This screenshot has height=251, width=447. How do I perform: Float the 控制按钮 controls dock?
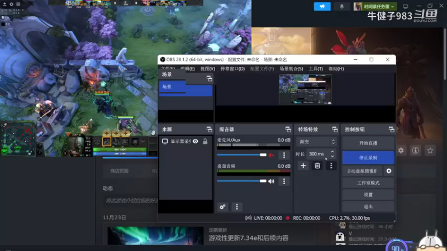click(392, 129)
